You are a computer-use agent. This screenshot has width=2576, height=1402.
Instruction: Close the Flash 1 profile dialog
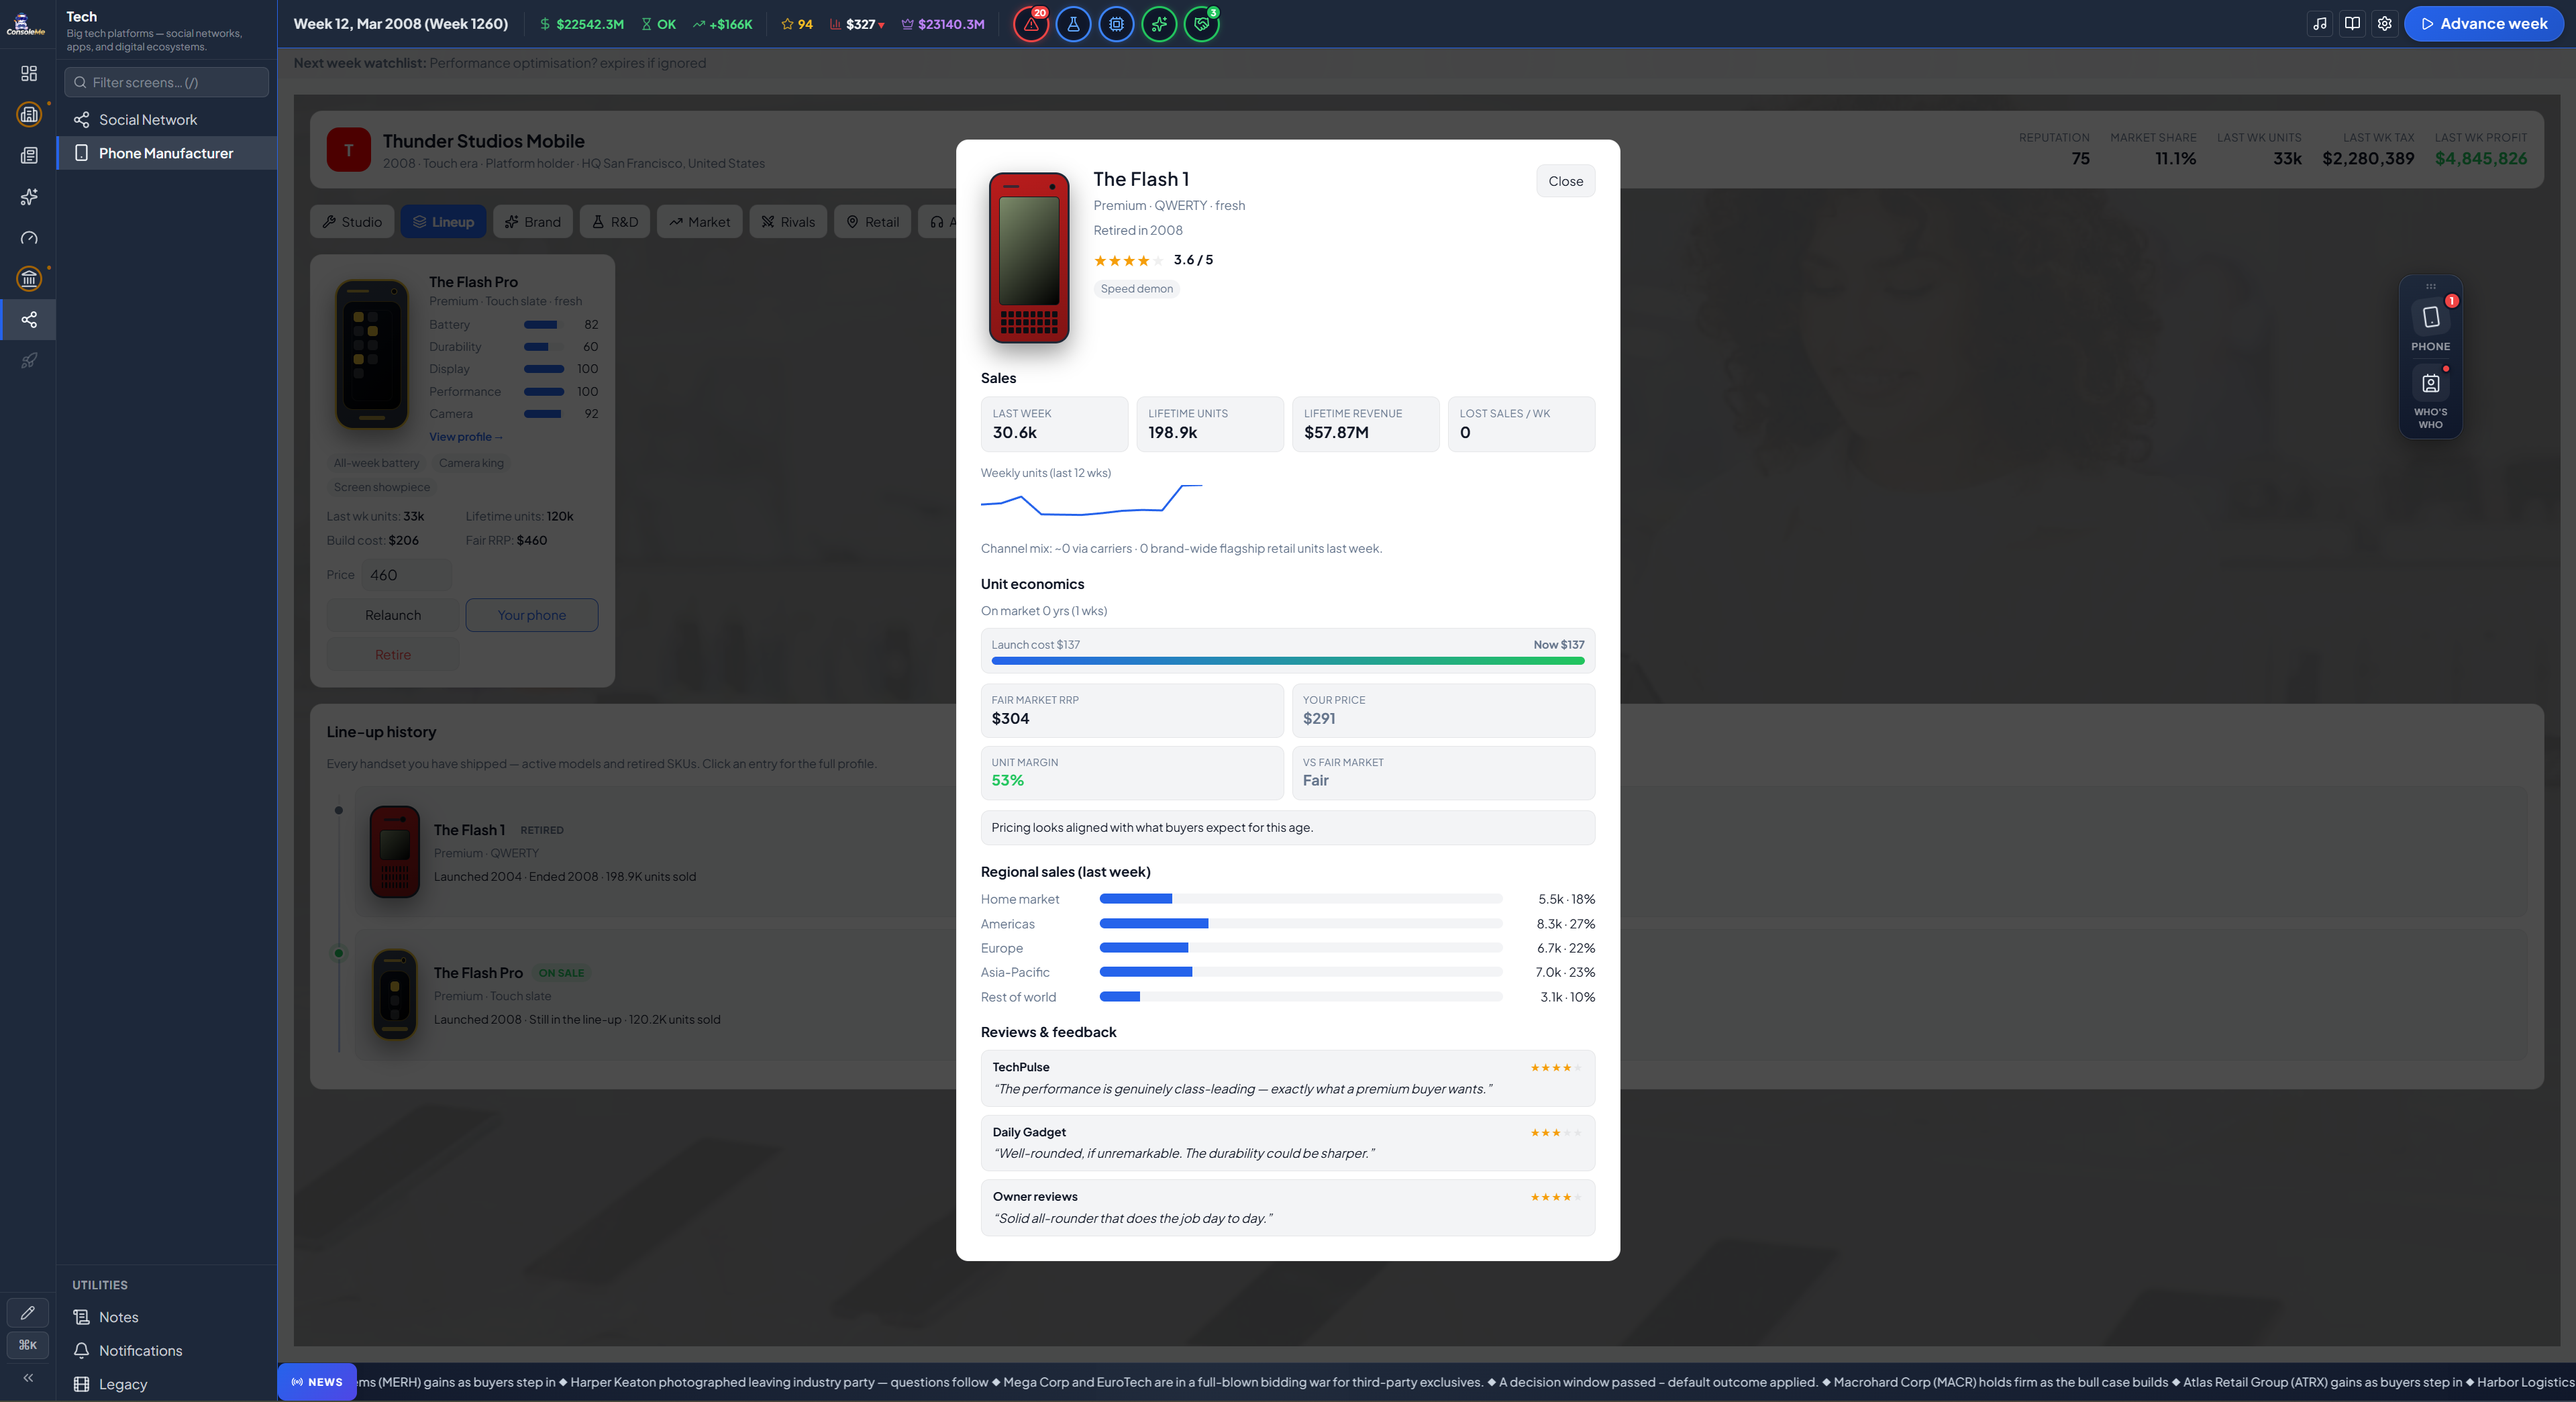tap(1565, 181)
